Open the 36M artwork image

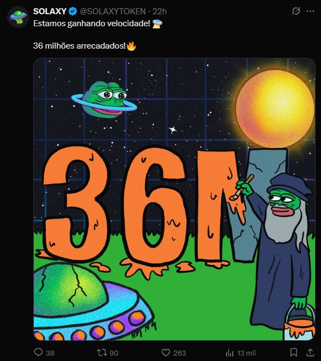click(x=174, y=199)
